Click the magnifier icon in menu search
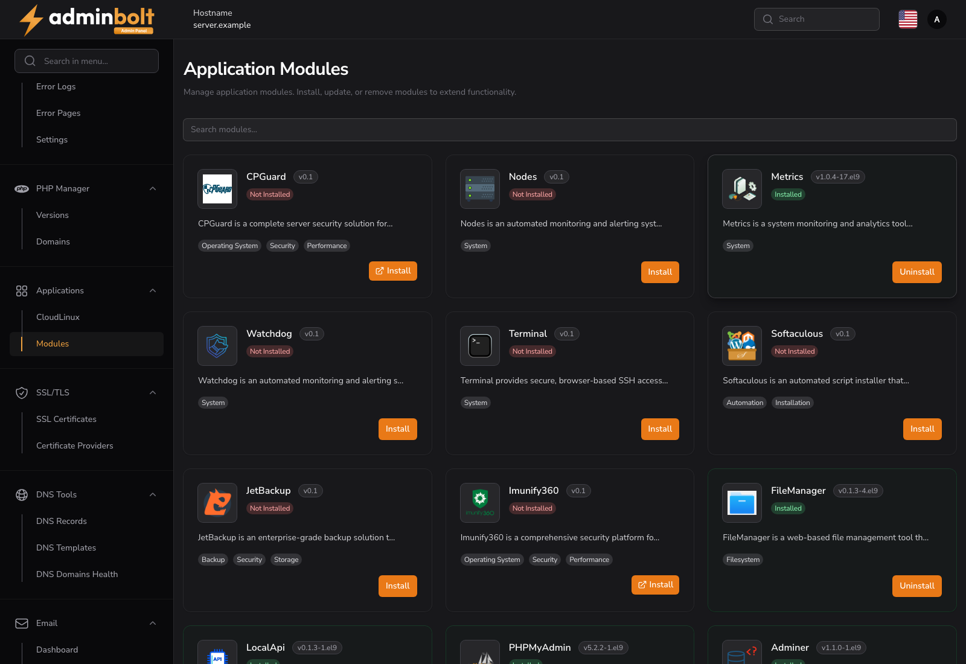The width and height of the screenshot is (966, 664). tap(30, 61)
